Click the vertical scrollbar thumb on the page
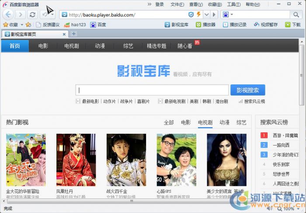 point(302,75)
